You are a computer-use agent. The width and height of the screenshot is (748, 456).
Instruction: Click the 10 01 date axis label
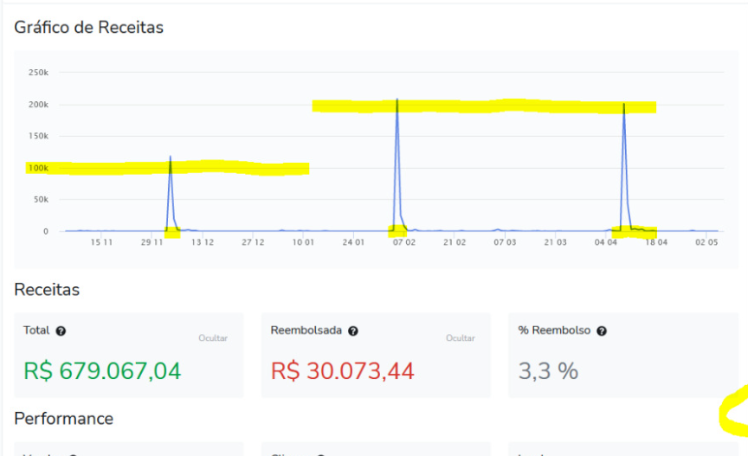tap(303, 243)
